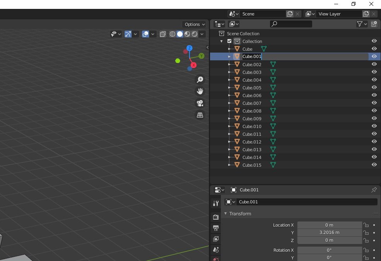This screenshot has width=381, height=261.
Task: Switch perspective/orthographic grid icon
Action: 200,115
